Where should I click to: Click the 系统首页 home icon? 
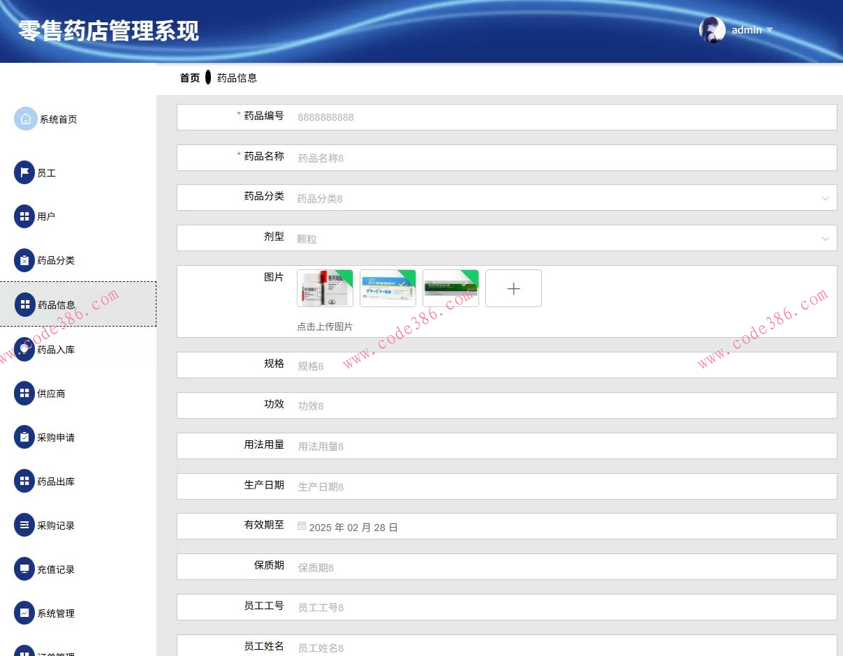click(25, 119)
